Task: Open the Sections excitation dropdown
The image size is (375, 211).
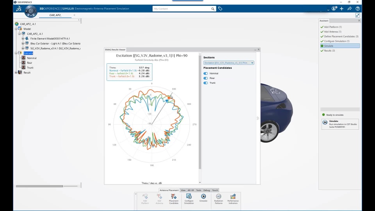Action: [229, 63]
